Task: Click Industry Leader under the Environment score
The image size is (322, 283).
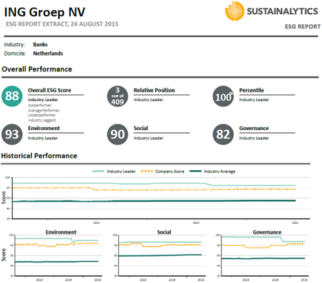Action: point(43,138)
